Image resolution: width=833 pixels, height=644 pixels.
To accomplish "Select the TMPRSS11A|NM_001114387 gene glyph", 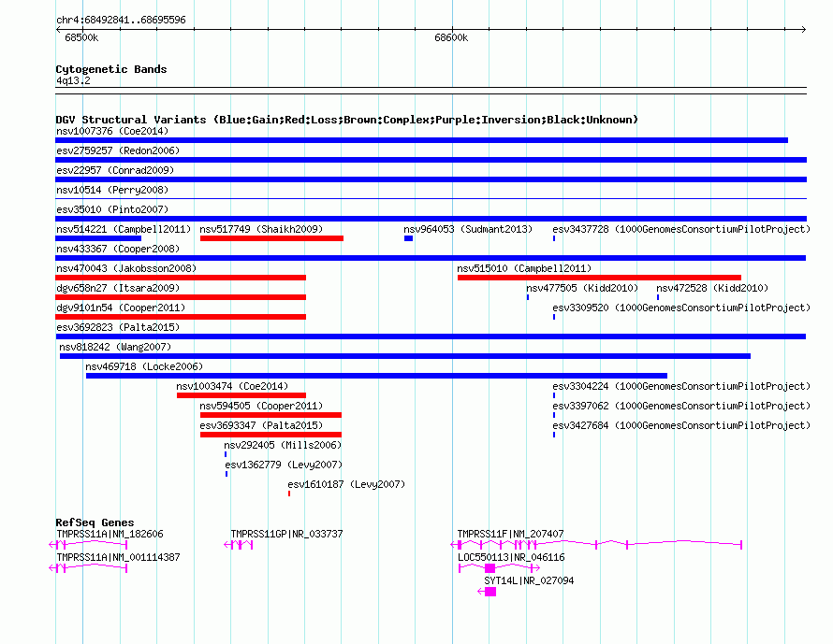I will [x=88, y=568].
